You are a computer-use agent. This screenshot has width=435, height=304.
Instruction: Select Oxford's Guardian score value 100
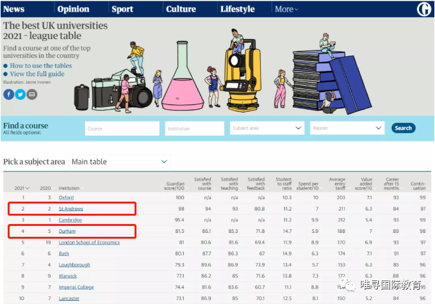click(180, 198)
